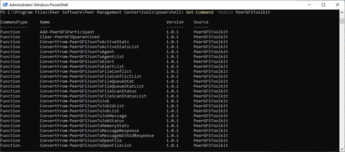
Task: Click the Name column header
Action: (45, 22)
